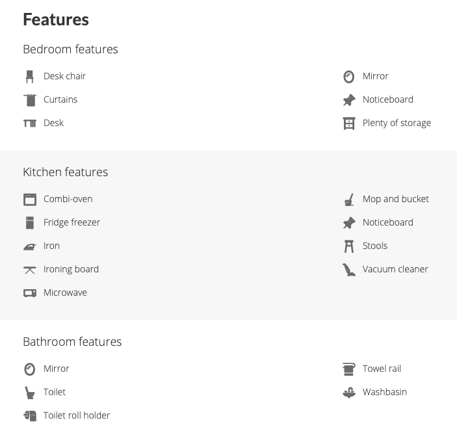Click the Bathroom features heading

pos(72,342)
